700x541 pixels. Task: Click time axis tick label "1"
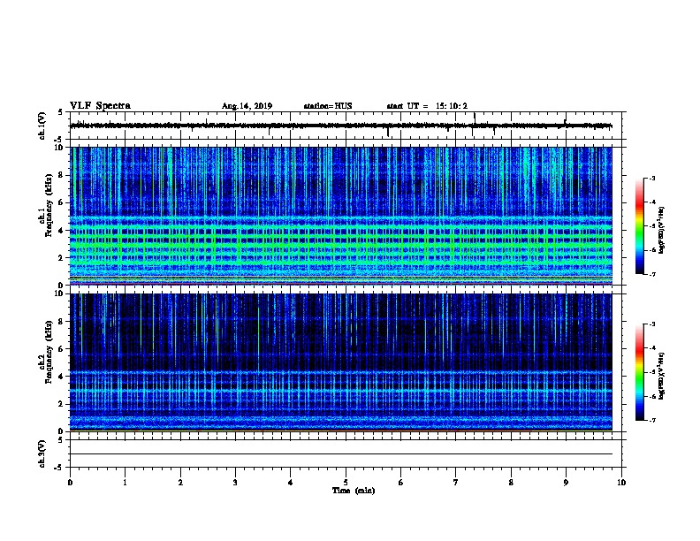125,483
